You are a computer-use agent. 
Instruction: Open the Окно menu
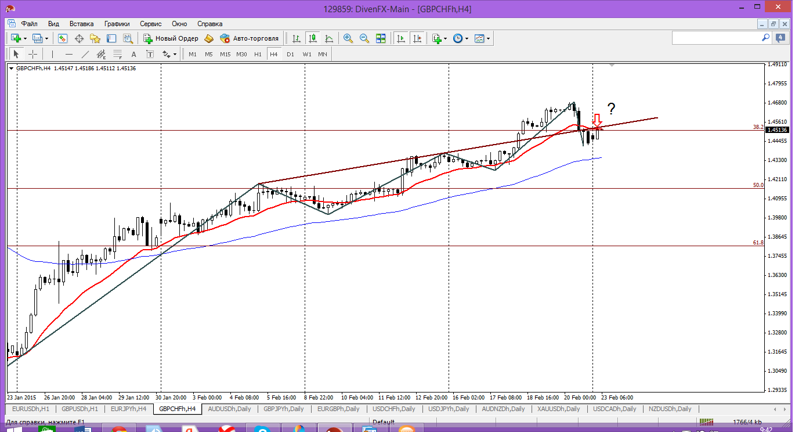179,24
